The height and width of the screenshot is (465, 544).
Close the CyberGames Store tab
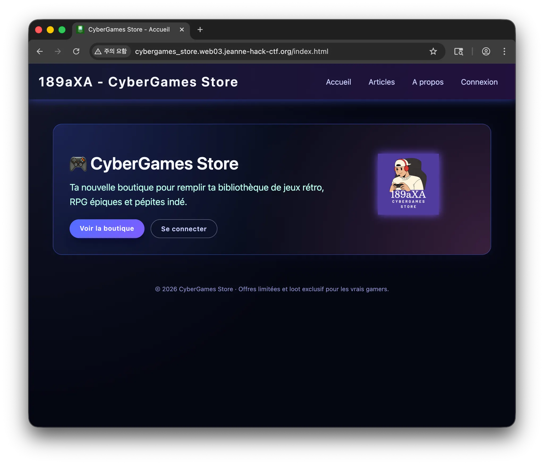[182, 29]
